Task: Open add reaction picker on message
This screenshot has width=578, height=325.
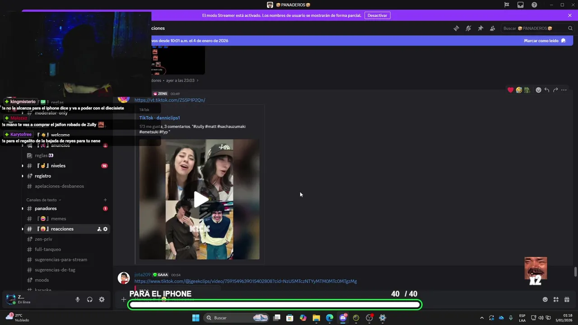Action: coord(538,90)
